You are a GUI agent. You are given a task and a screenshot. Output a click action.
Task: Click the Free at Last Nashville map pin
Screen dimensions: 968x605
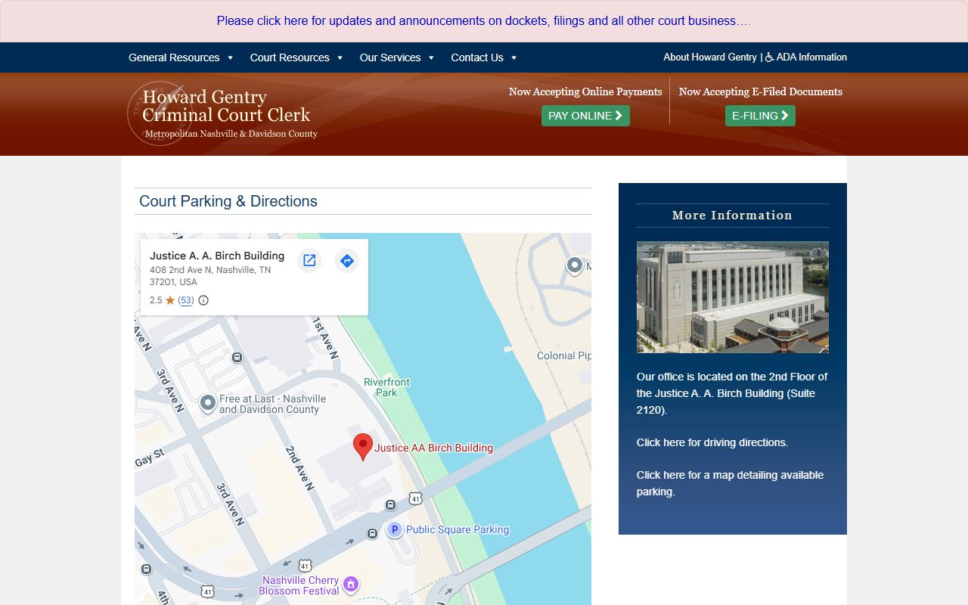point(208,404)
